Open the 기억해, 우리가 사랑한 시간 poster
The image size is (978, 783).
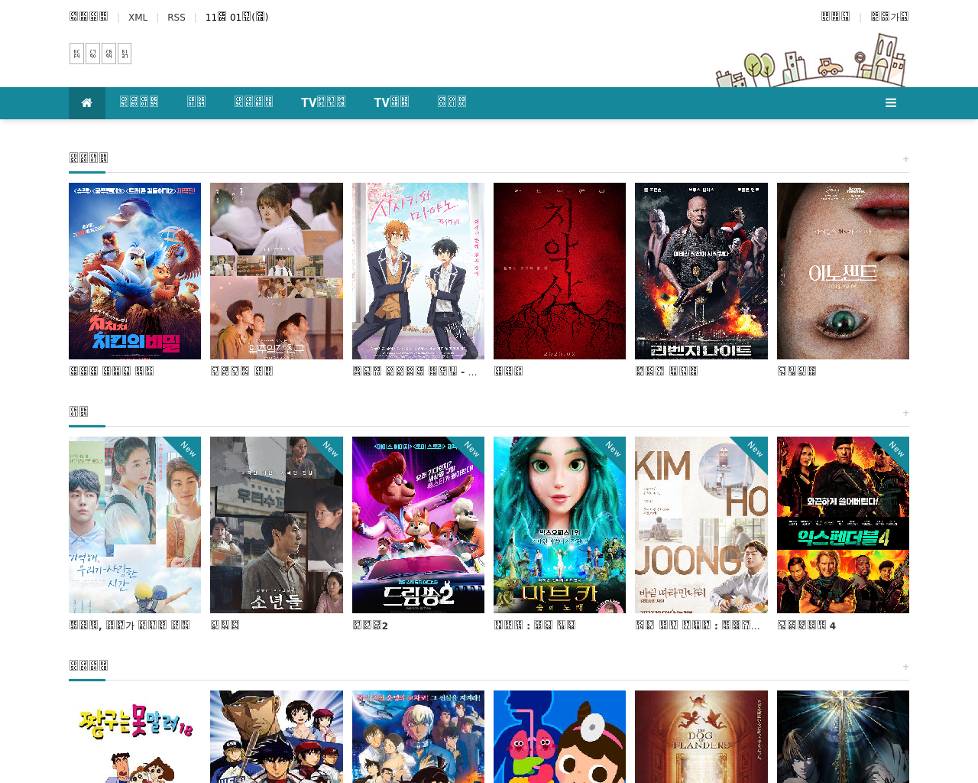(x=134, y=525)
